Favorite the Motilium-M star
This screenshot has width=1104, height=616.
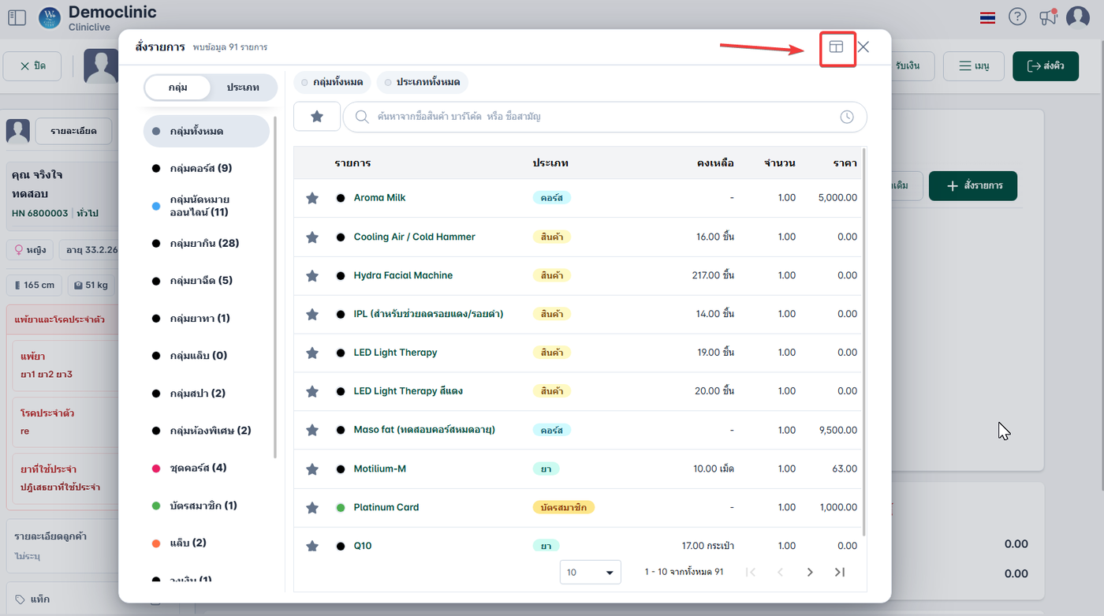pyautogui.click(x=312, y=469)
